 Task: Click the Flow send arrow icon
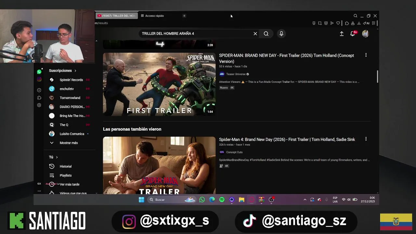click(332, 23)
